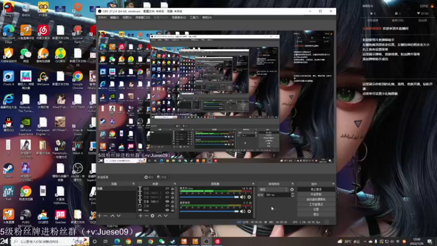Mute the 桌面音频 speaker icon

[x=243, y=211]
